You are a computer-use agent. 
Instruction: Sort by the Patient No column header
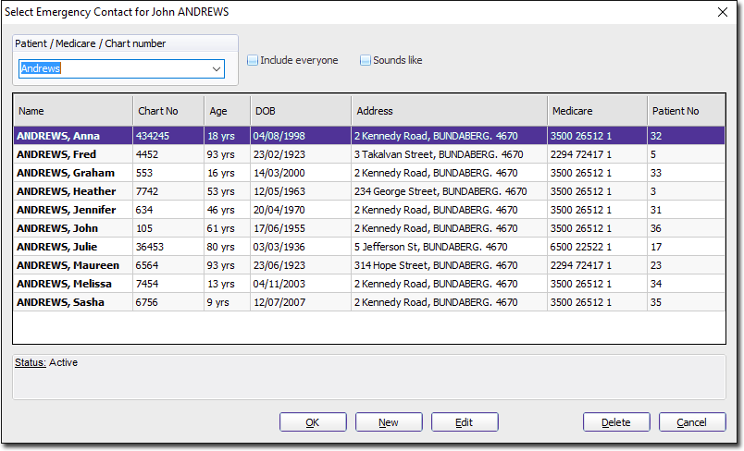click(x=685, y=111)
